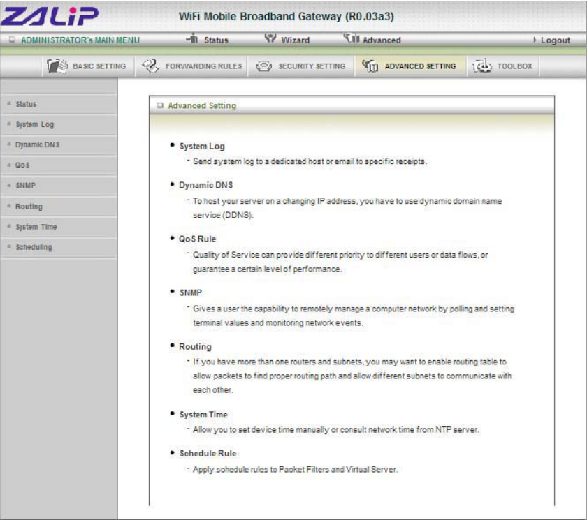Click the Wizard icon in top menu

point(270,38)
